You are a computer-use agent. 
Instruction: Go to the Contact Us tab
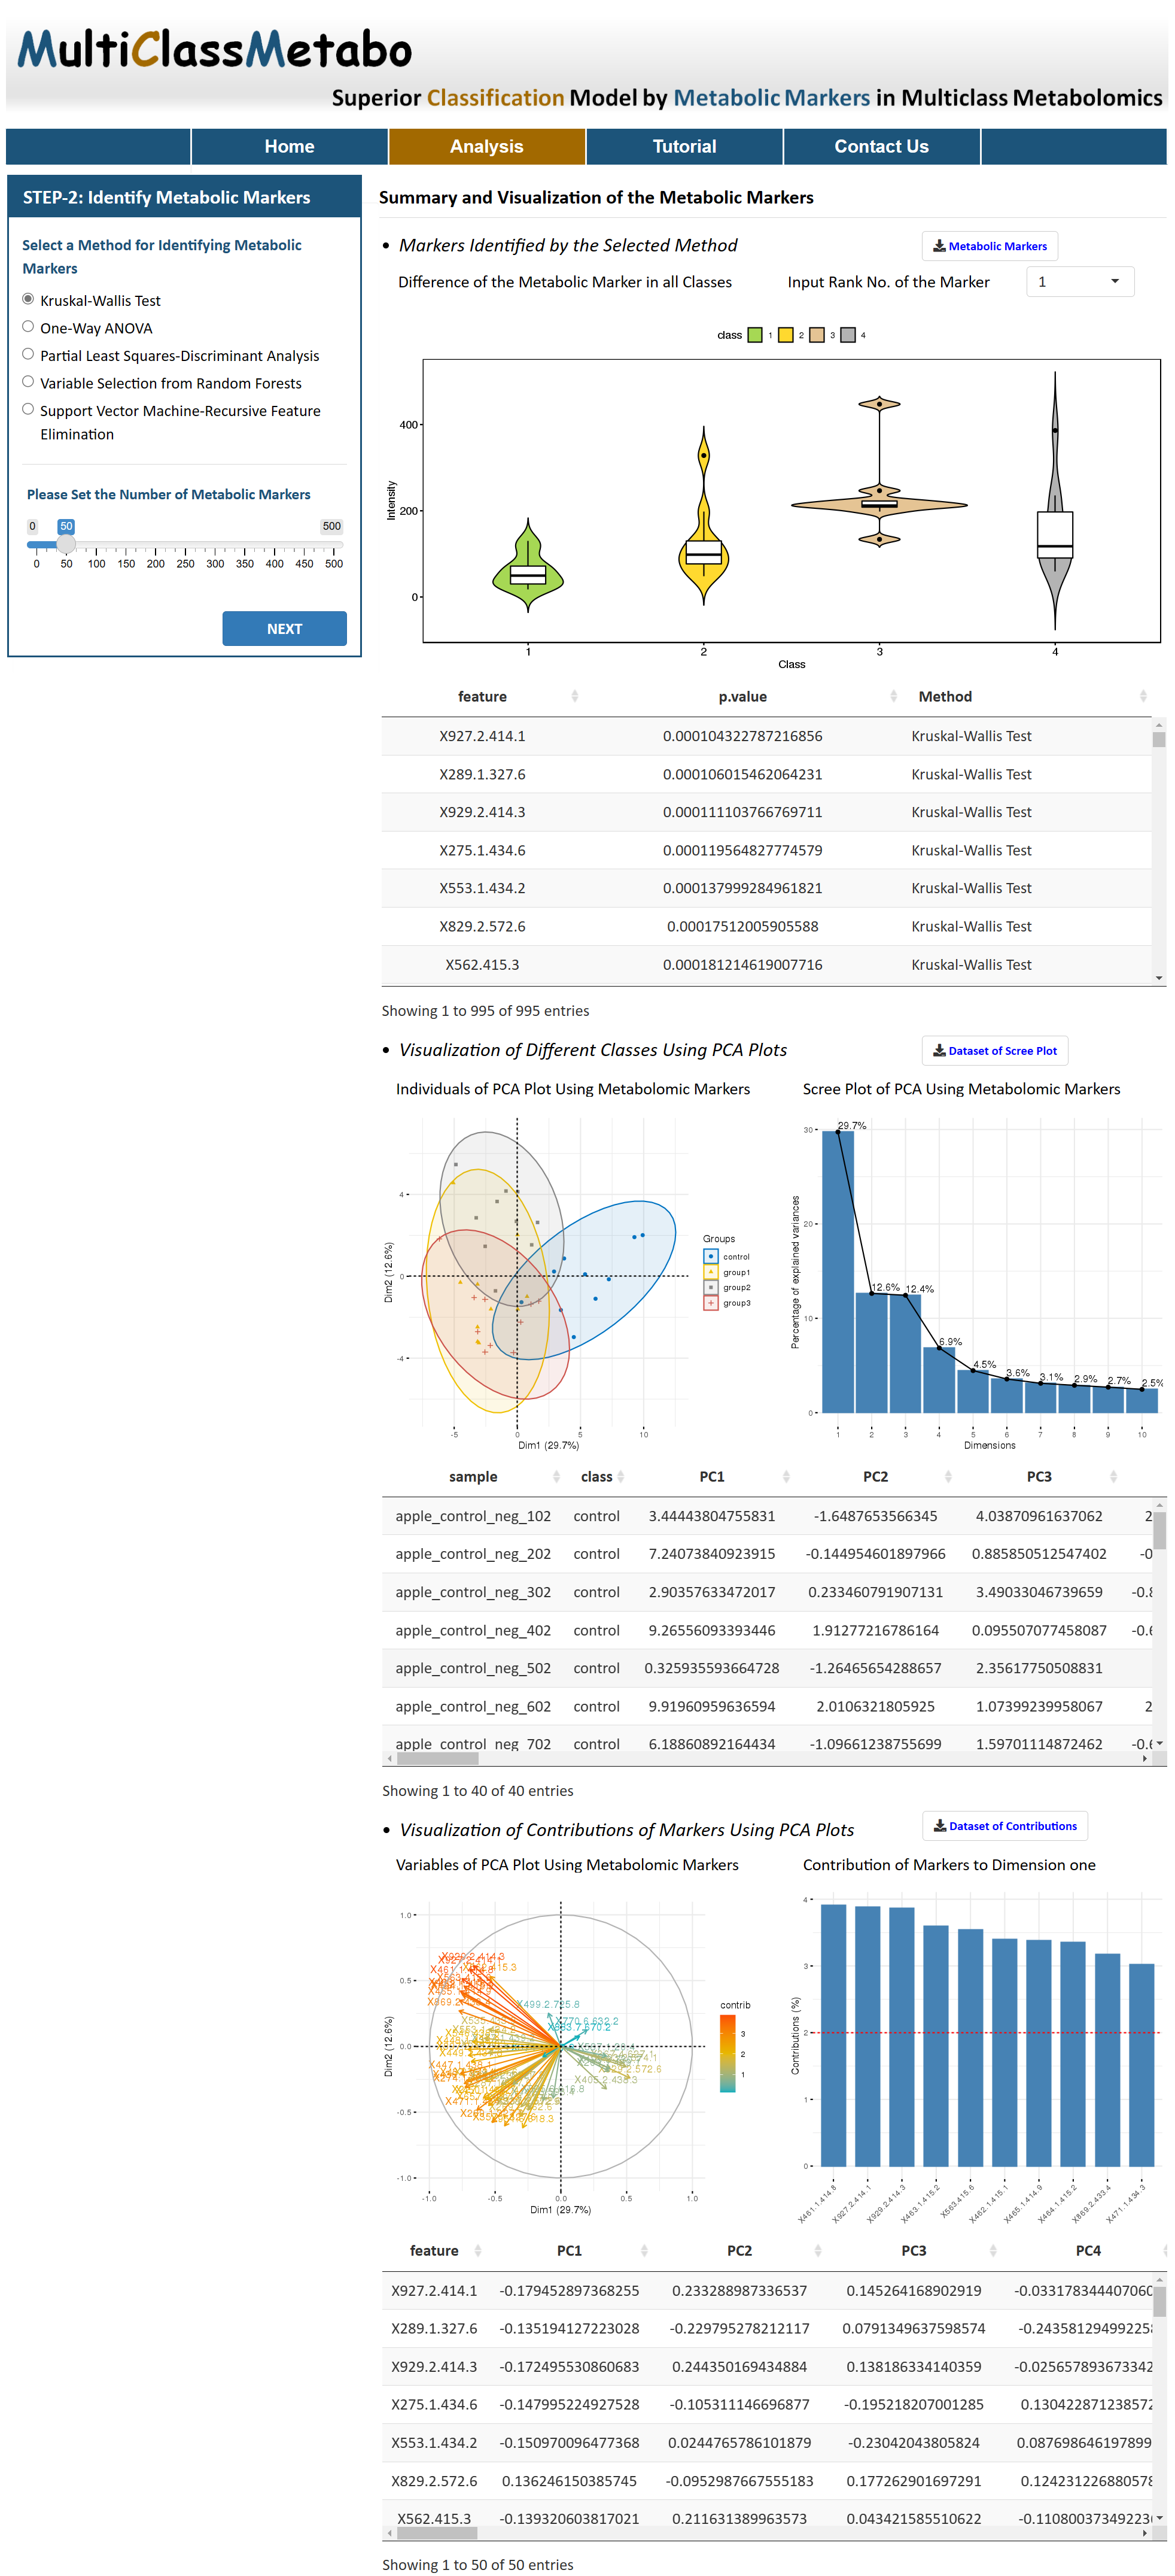point(881,146)
